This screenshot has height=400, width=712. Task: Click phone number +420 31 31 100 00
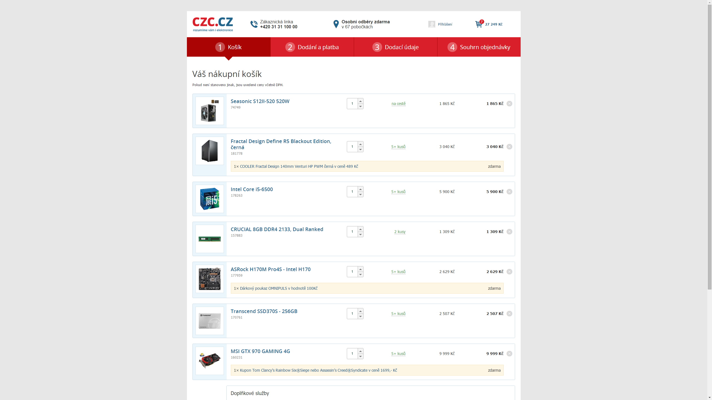tap(279, 27)
